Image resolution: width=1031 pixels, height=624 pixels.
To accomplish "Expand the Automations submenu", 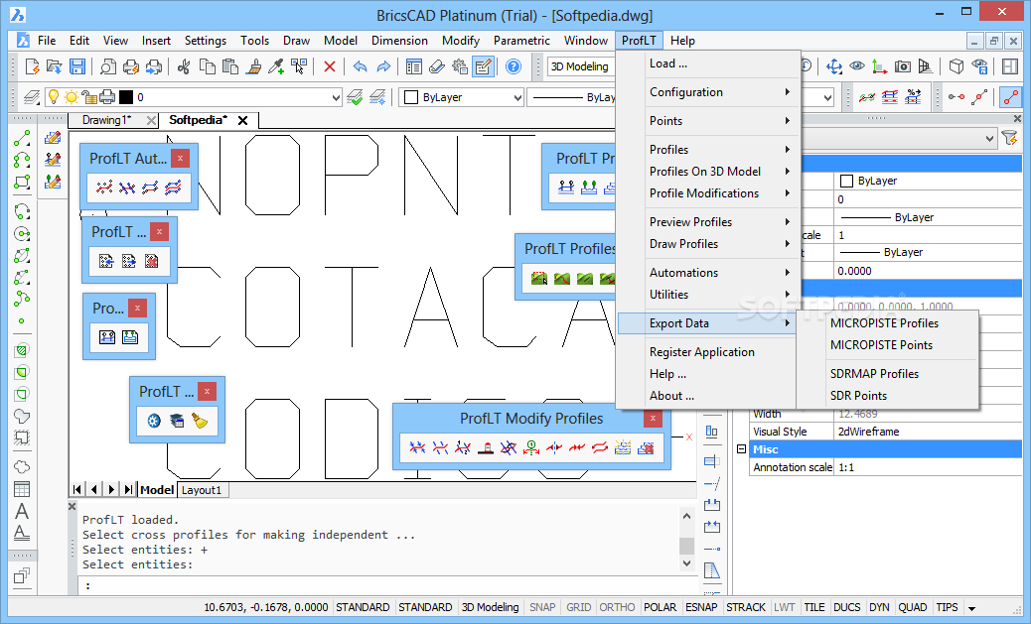I will pos(720,273).
